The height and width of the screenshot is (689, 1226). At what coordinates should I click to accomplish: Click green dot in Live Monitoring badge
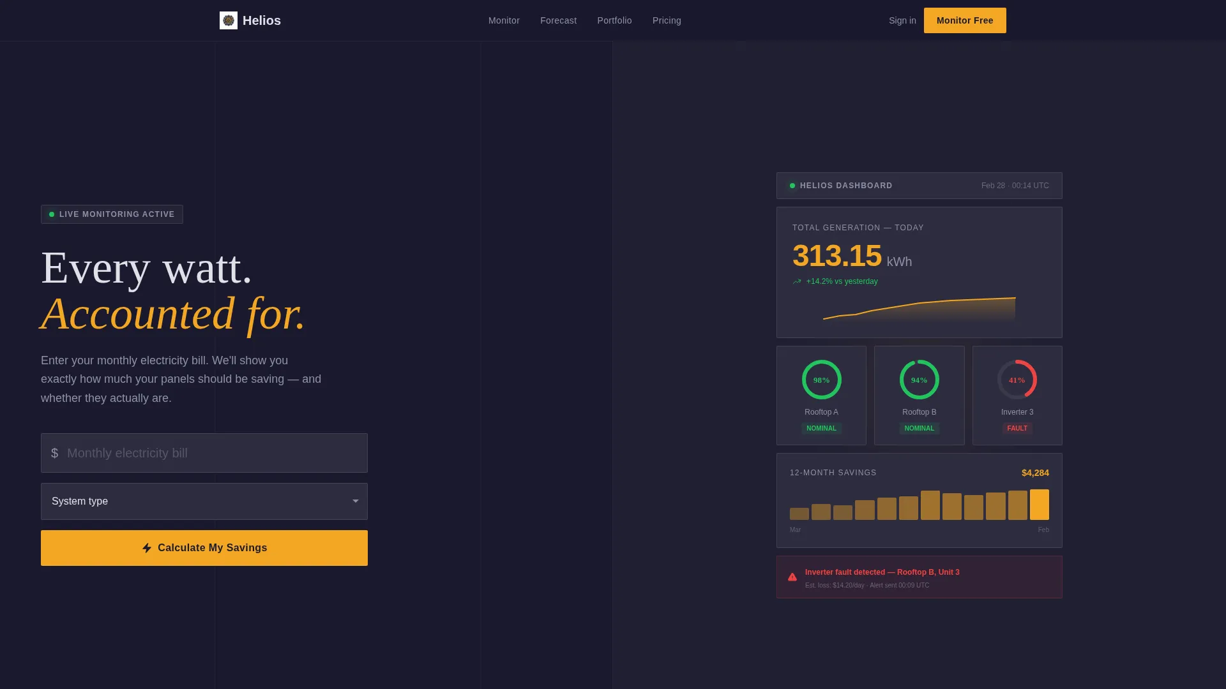tap(52, 214)
